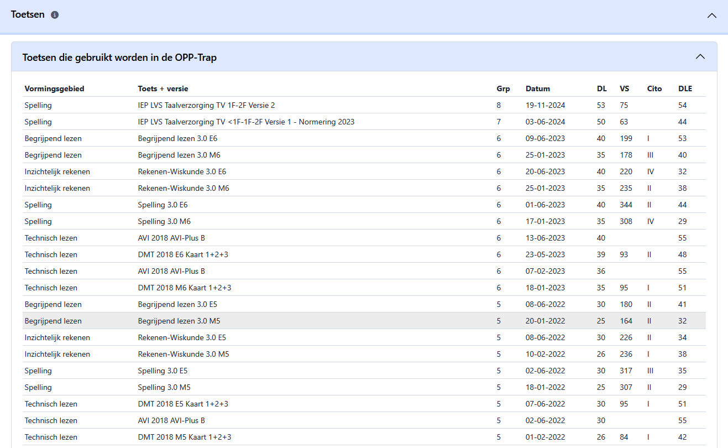This screenshot has height=448, width=728.
Task: Click DLE value 53 in Begrijpend lezen E6 row
Action: pos(683,138)
